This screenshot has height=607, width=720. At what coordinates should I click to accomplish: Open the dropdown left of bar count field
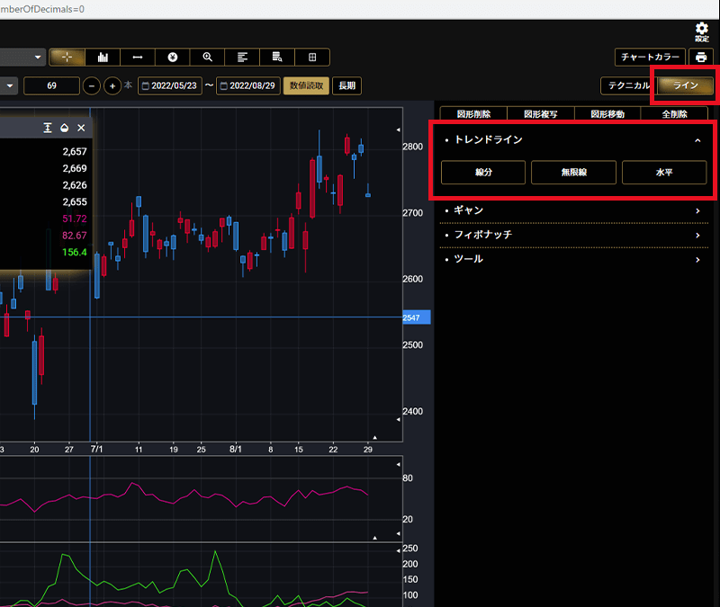(8, 85)
